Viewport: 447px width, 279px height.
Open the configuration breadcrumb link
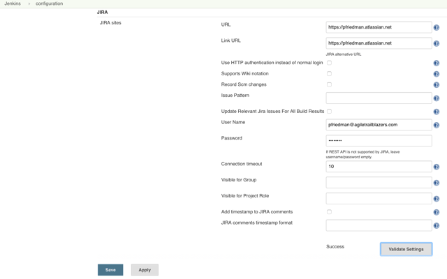pyautogui.click(x=49, y=3)
